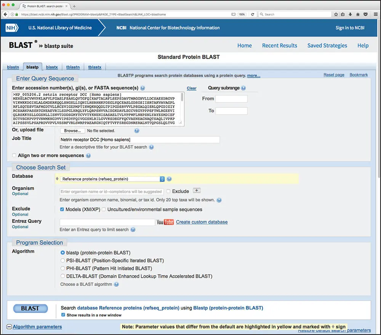Choose PHI-BLAST (Pattern Hit Initiated BLAST)
Screen dimensions: 381x335
pos(63,268)
